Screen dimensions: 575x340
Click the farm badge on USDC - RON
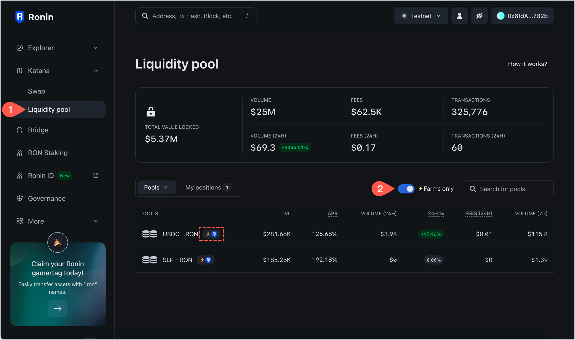coord(211,234)
